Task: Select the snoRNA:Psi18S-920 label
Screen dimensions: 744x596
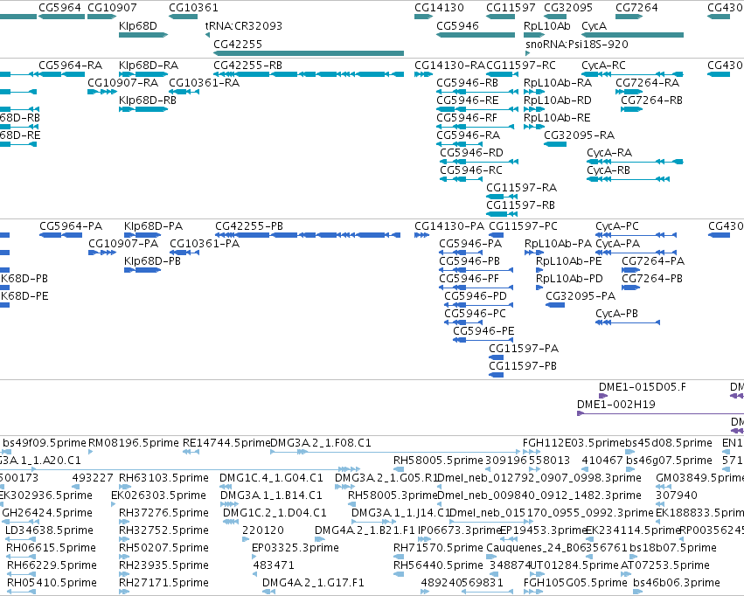Action: (x=576, y=44)
